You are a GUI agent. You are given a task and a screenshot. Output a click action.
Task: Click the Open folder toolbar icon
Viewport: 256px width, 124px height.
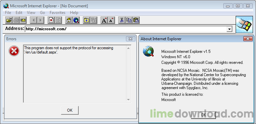point(9,20)
